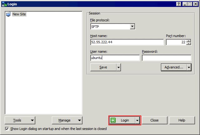Click the green Login arrow icon
The height and width of the screenshot is (135, 200).
tap(113, 120)
